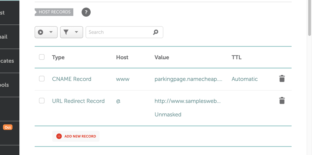Open the filter funnel dropdown
This screenshot has height=155, width=312.
pos(71,32)
